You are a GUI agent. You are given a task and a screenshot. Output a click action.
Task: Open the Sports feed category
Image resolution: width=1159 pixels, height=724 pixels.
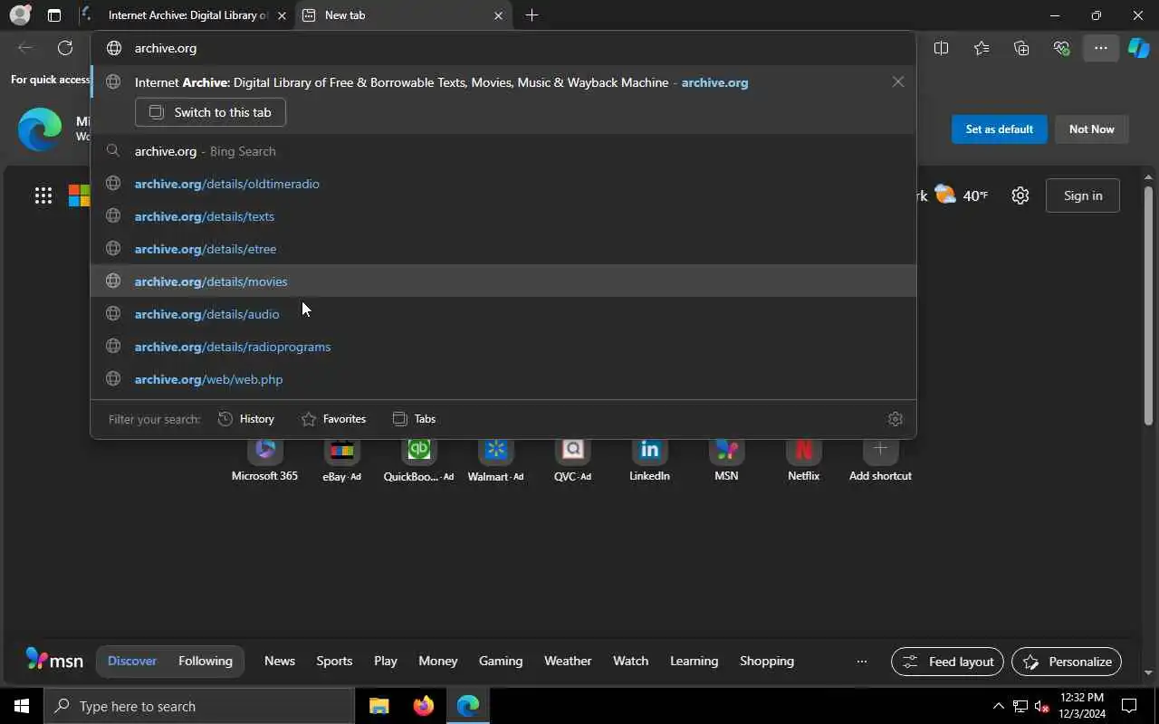[334, 661]
